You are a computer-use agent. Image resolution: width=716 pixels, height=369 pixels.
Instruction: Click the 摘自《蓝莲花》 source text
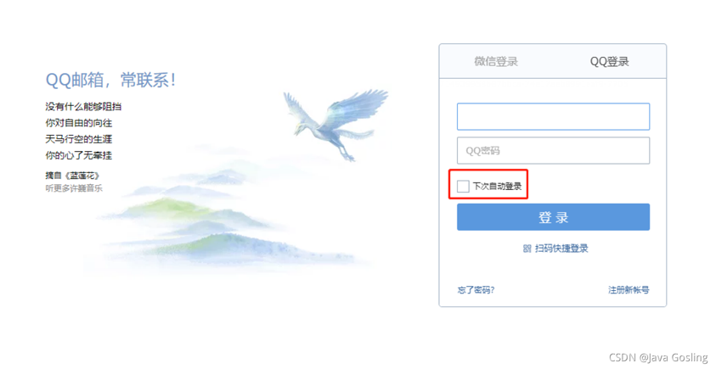pyautogui.click(x=72, y=176)
